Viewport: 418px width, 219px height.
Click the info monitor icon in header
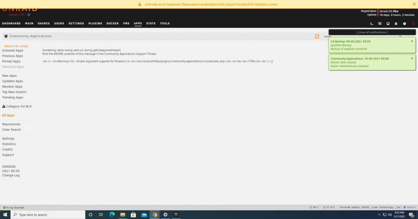pos(388,24)
